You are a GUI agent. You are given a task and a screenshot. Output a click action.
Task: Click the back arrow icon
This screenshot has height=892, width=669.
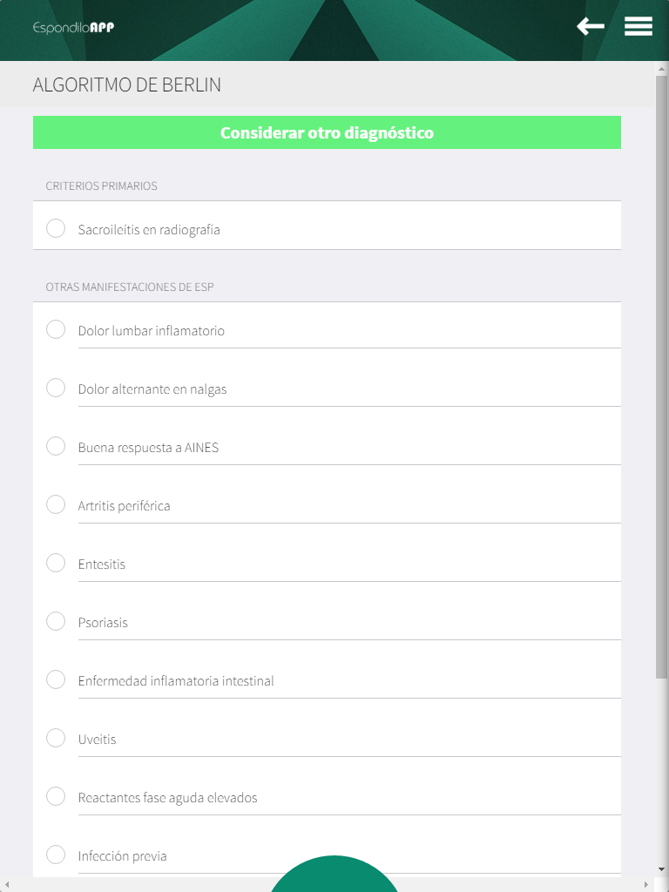click(591, 27)
